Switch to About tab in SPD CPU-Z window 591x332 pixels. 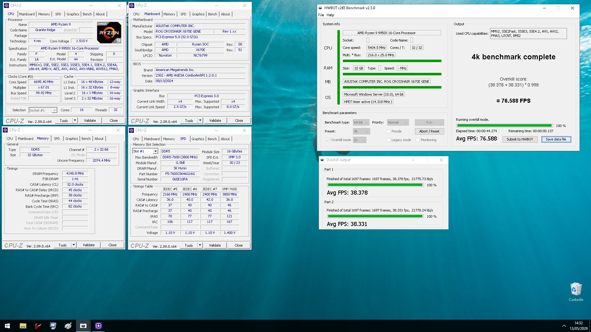tap(225, 139)
